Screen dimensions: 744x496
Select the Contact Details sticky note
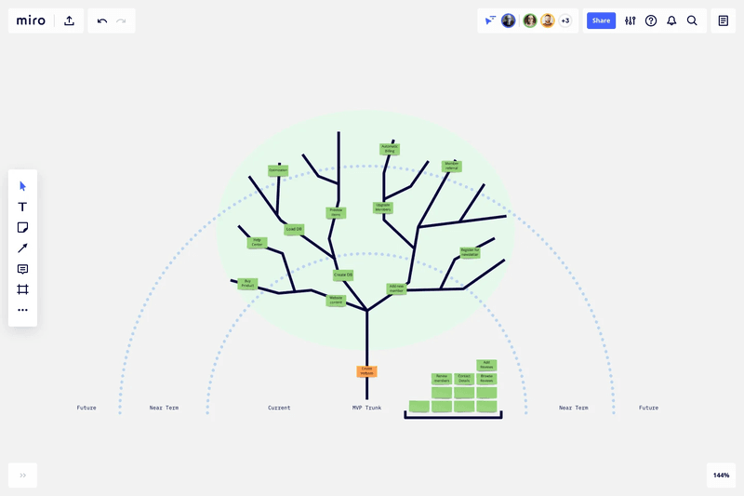click(x=464, y=379)
